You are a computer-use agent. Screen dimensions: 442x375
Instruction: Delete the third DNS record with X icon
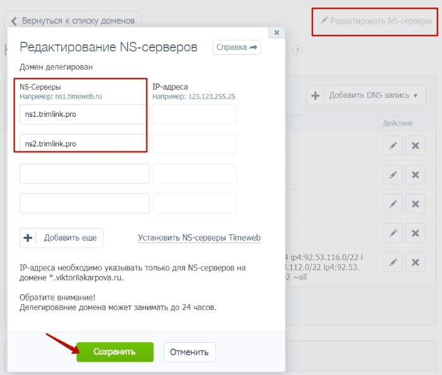point(415,204)
